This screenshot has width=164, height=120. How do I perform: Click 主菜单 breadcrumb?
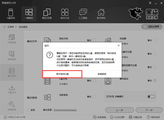tap(11, 27)
